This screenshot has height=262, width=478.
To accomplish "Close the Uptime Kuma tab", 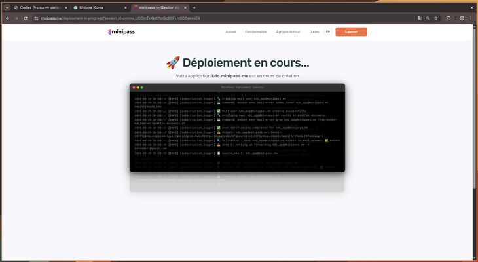I will point(126,8).
